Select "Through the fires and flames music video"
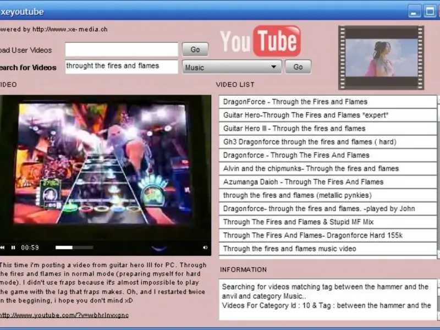This screenshot has width=440, height=330. coord(328,249)
